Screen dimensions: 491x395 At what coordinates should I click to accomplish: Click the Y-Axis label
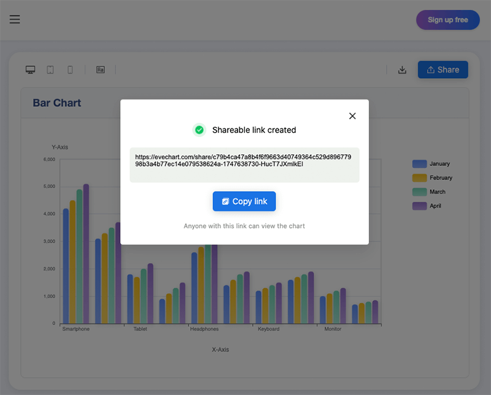pos(60,147)
